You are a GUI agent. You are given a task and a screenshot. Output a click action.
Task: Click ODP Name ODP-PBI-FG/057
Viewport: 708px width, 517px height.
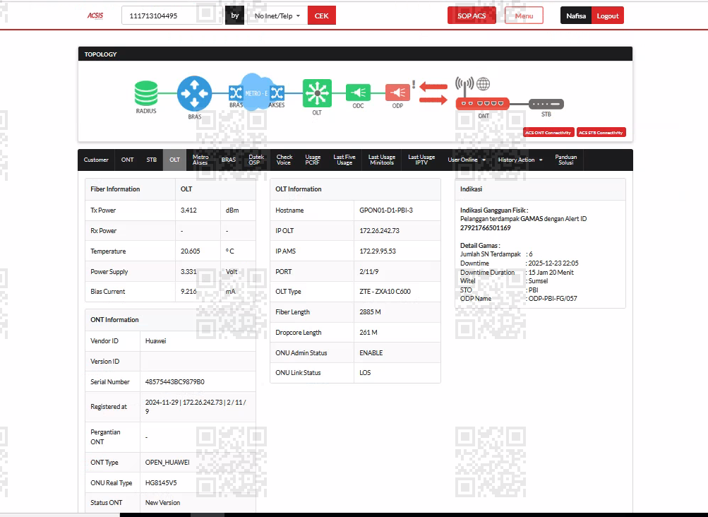click(x=553, y=298)
